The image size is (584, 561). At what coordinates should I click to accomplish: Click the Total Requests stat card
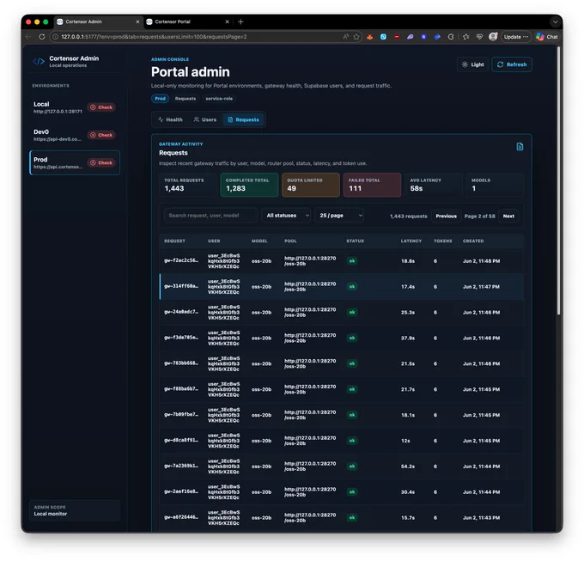[188, 185]
